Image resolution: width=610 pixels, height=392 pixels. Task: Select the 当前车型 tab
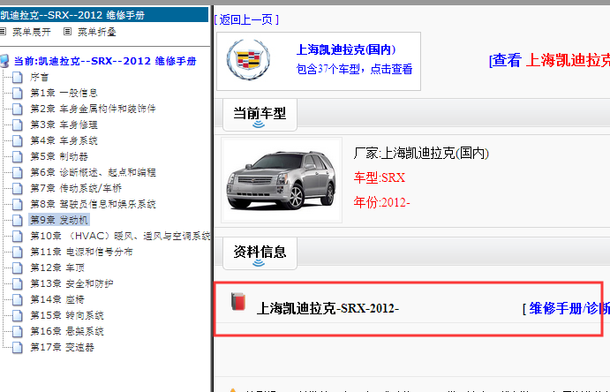pos(260,115)
